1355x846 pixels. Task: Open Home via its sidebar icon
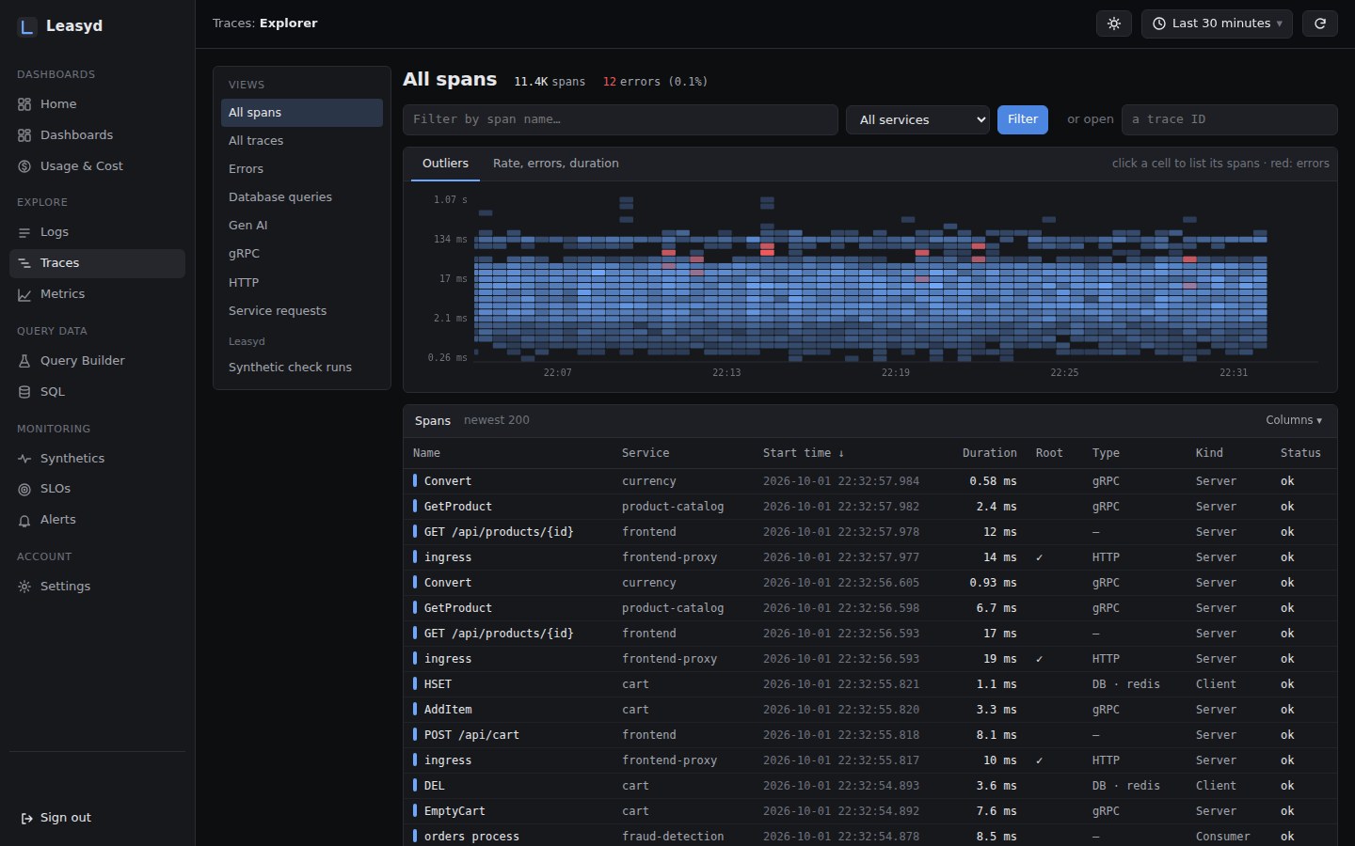[24, 104]
